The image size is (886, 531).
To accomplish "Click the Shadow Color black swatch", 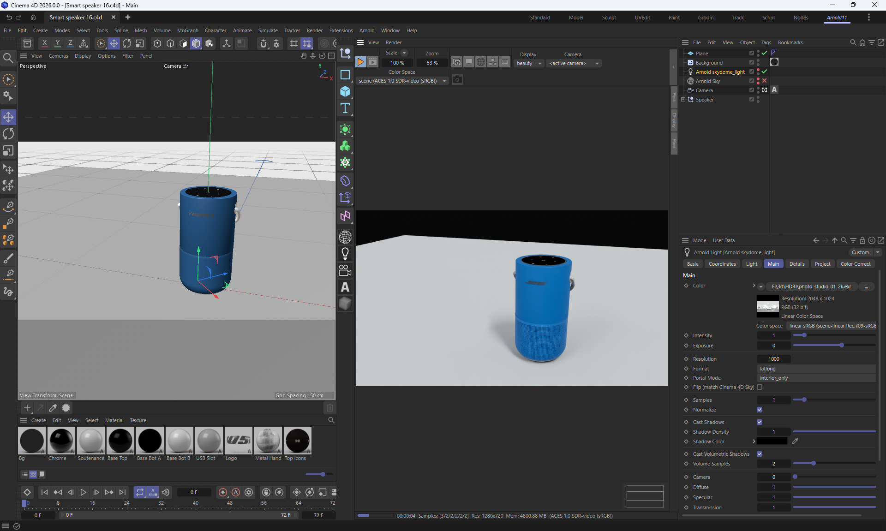I will (x=772, y=442).
